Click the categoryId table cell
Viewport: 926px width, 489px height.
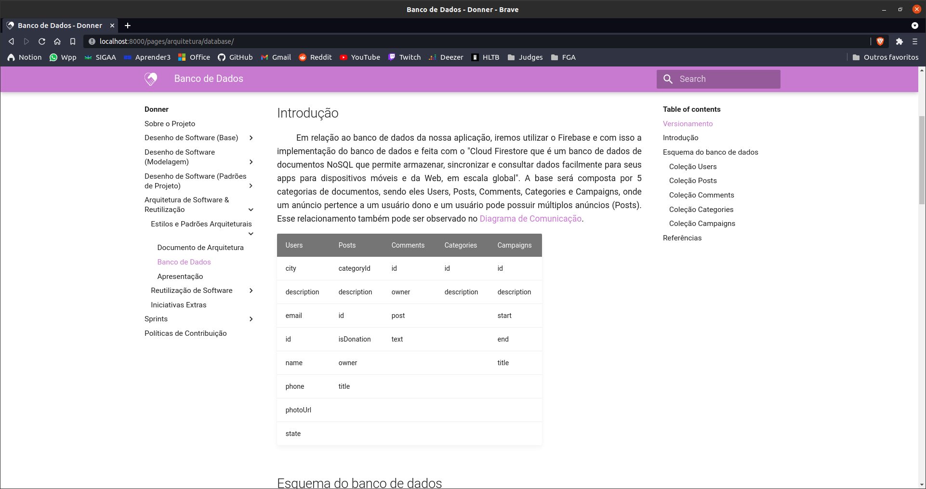click(354, 268)
